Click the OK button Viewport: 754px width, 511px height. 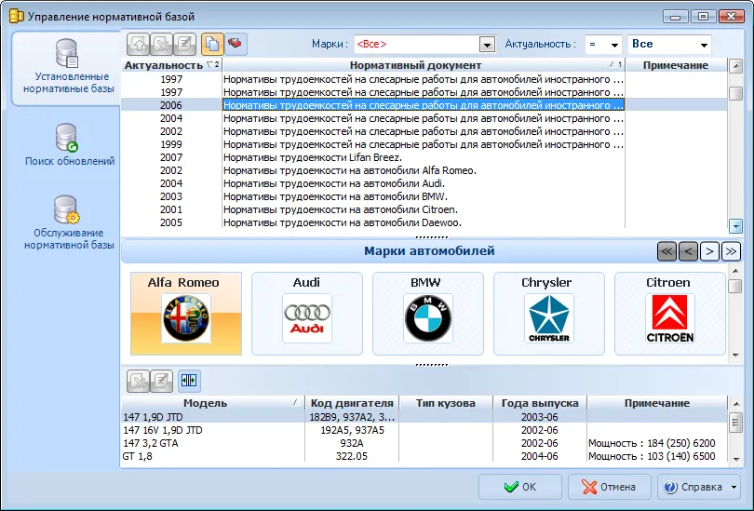tap(519, 487)
